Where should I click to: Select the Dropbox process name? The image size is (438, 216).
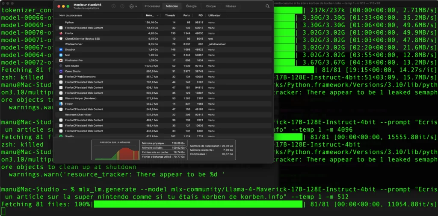pos(70,49)
